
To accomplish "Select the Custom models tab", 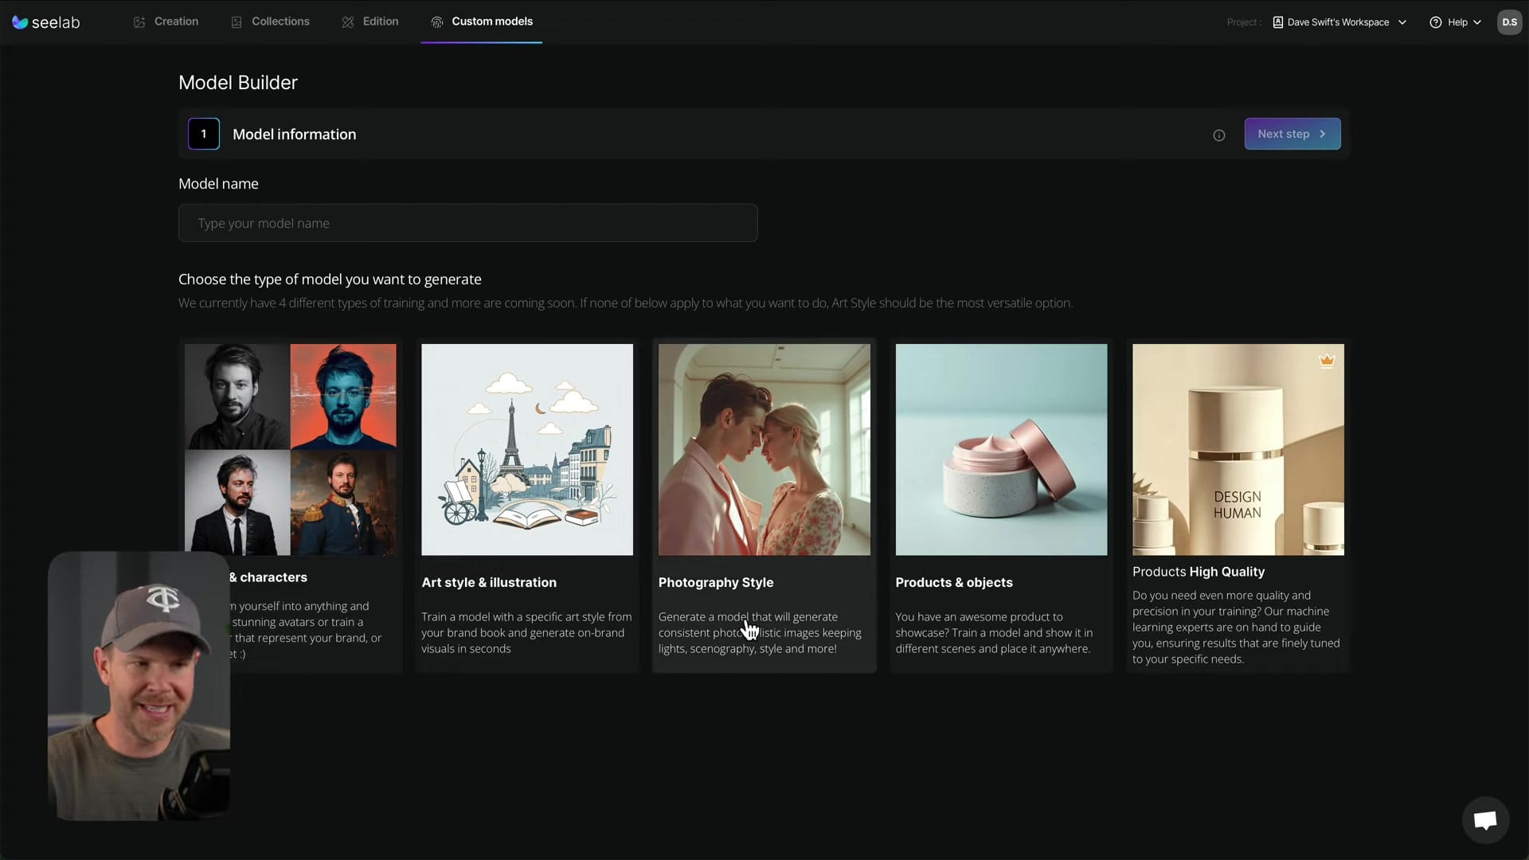I will pyautogui.click(x=482, y=21).
